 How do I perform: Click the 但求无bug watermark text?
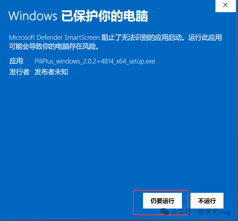[214, 212]
